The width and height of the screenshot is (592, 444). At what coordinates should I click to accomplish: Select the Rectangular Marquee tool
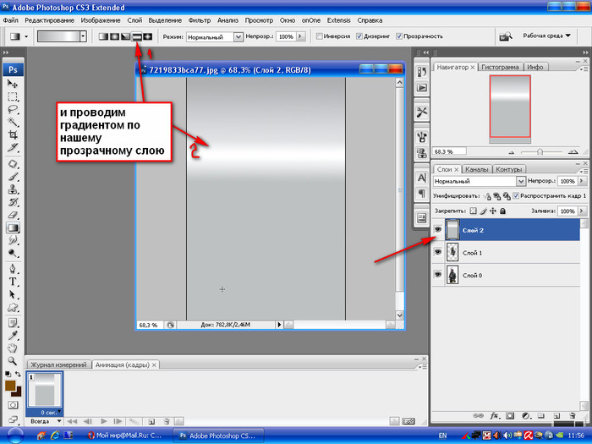click(13, 96)
